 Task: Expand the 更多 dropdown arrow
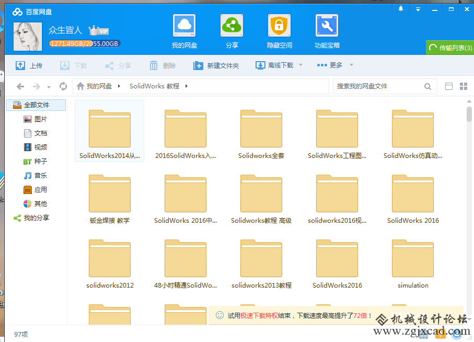pos(351,65)
